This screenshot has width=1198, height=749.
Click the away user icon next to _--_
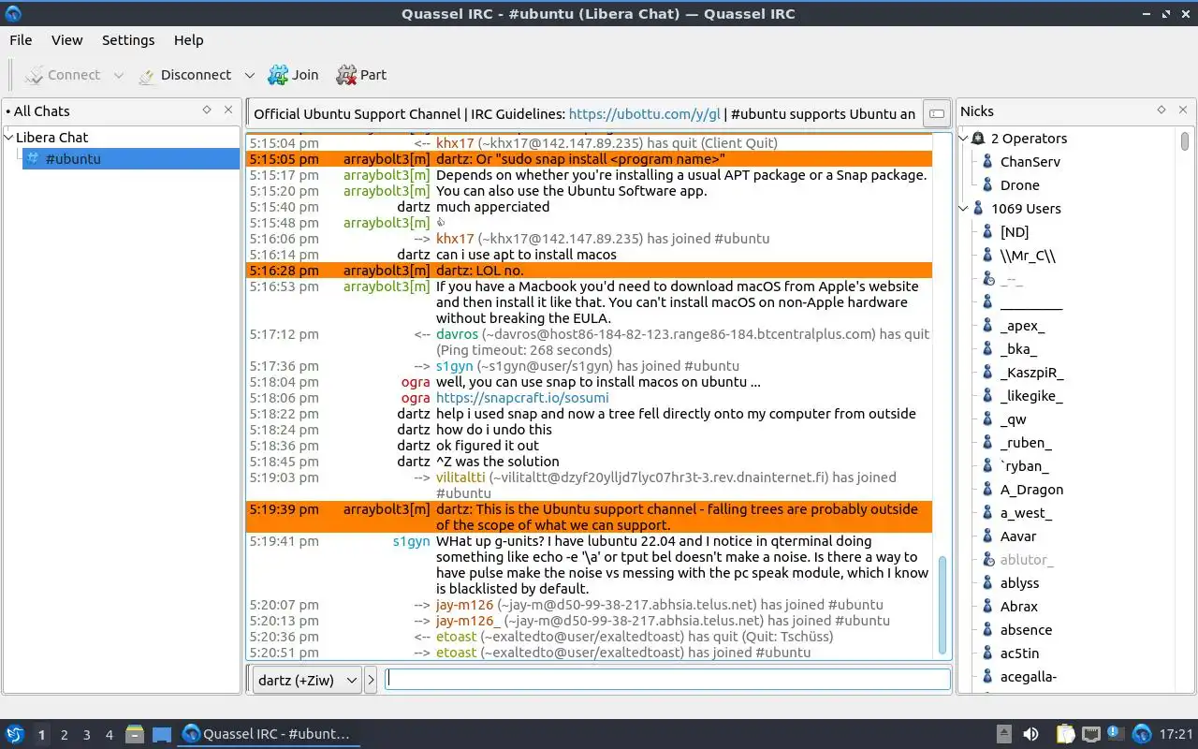point(987,278)
